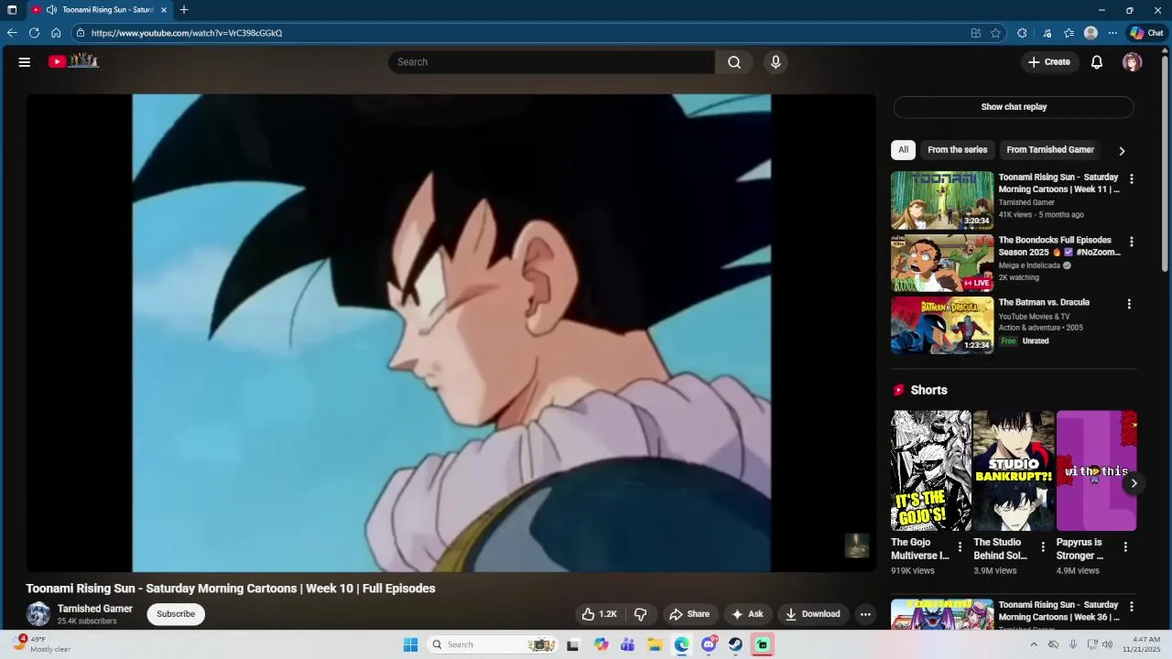Mute the tab via speaker icon
This screenshot has height=659, width=1172.
(x=51, y=10)
